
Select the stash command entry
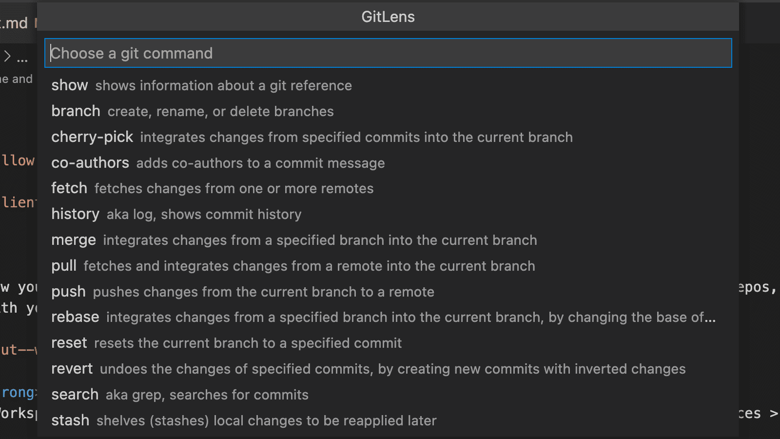[x=388, y=420]
